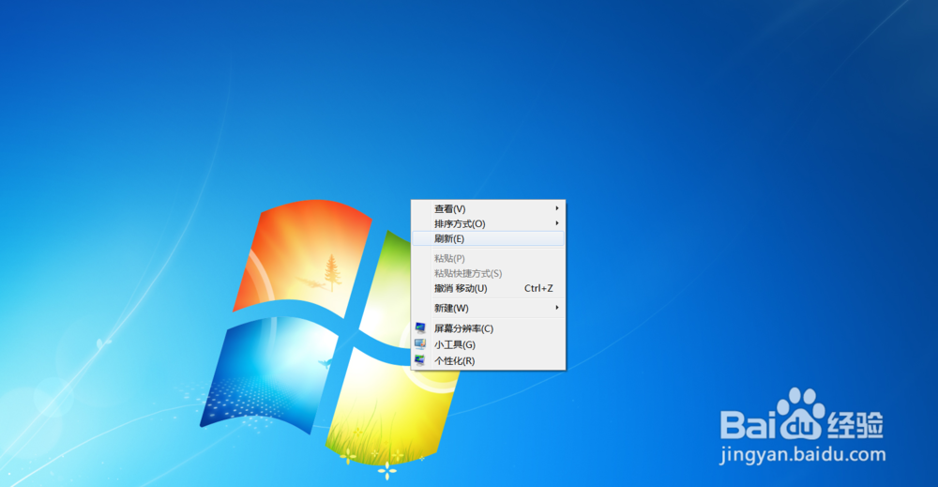Viewport: 938px width, 487px height.
Task: Select 撤消 移动(U) in context menu
Action: click(488, 288)
